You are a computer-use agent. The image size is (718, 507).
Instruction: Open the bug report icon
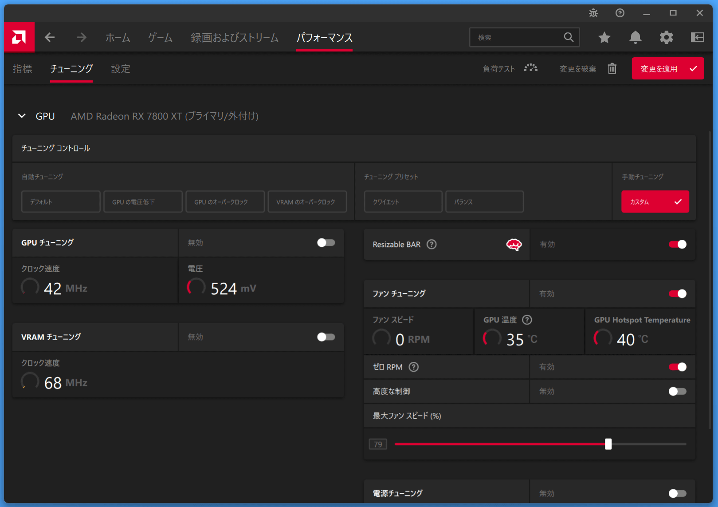click(593, 13)
